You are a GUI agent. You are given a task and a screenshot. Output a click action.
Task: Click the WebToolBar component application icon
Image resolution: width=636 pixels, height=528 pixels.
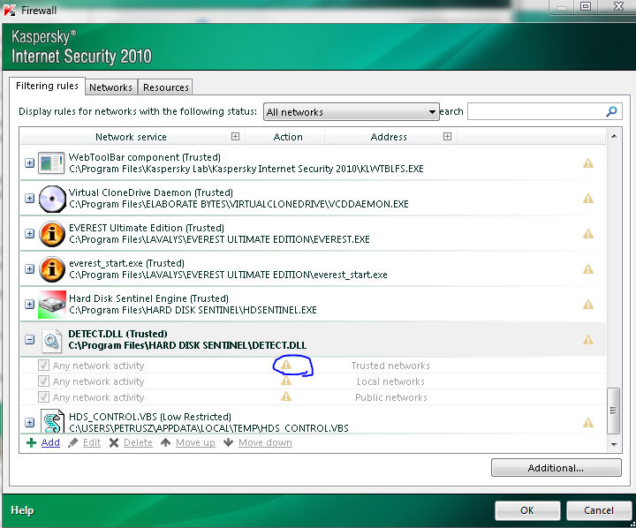coord(51,163)
